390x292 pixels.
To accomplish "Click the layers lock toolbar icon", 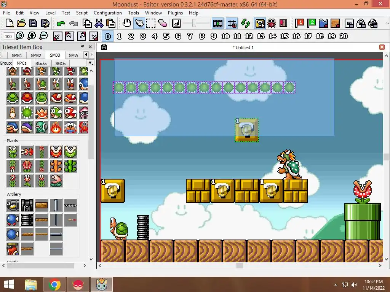I will coord(361,23).
